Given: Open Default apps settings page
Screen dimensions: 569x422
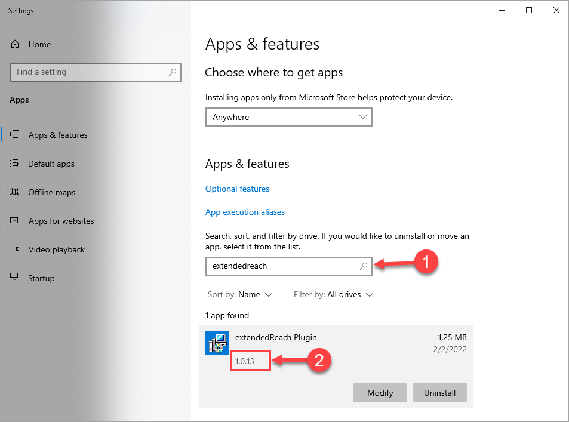Looking at the screenshot, I should coord(51,164).
